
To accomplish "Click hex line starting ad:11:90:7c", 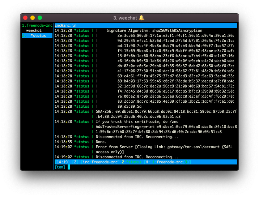I will click(x=176, y=46).
